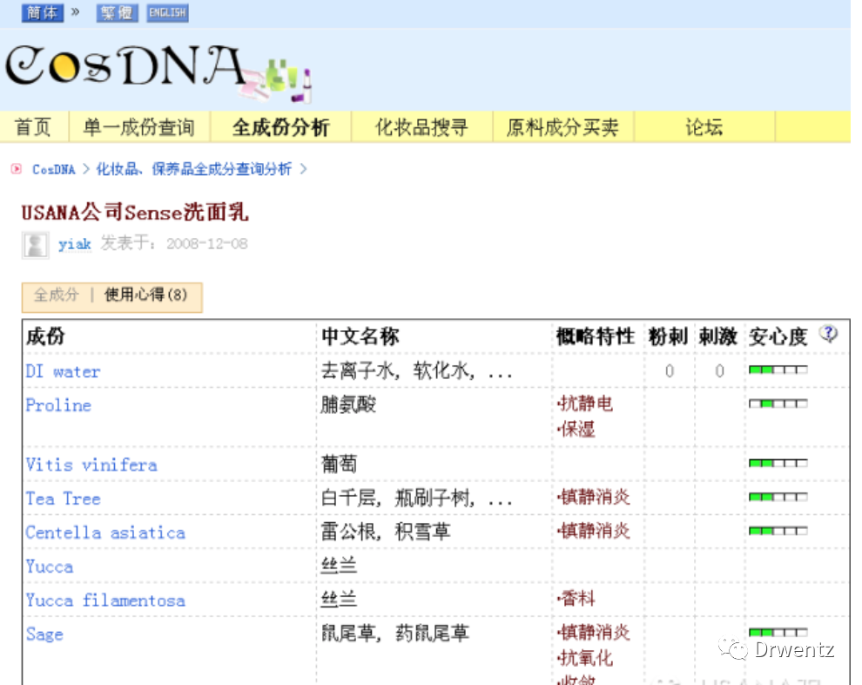Click yiak's avatar thumbnail
862x685 pixels.
click(34, 245)
